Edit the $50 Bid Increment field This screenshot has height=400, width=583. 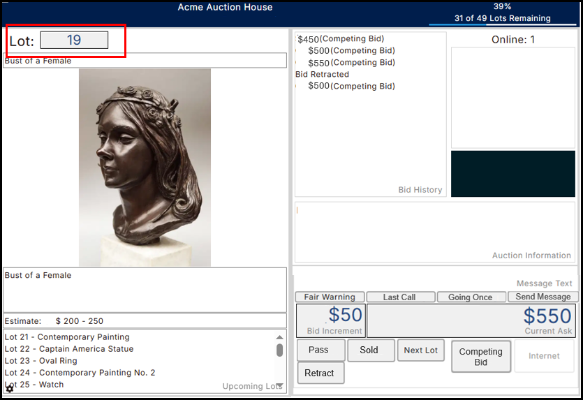[x=330, y=320]
